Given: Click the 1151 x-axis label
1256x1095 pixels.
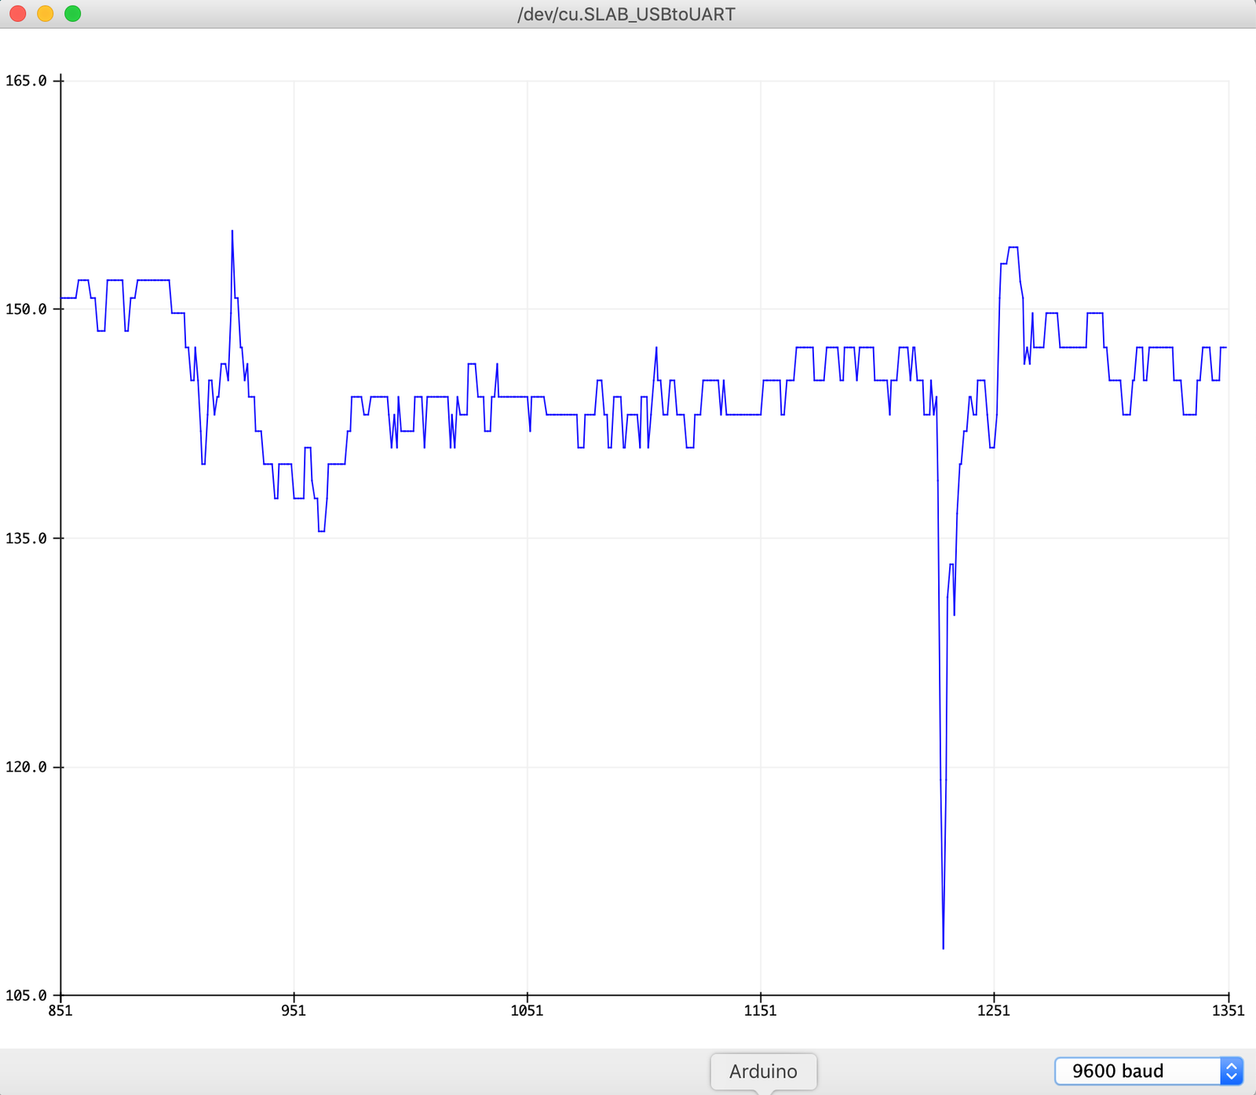Looking at the screenshot, I should pos(760,1010).
